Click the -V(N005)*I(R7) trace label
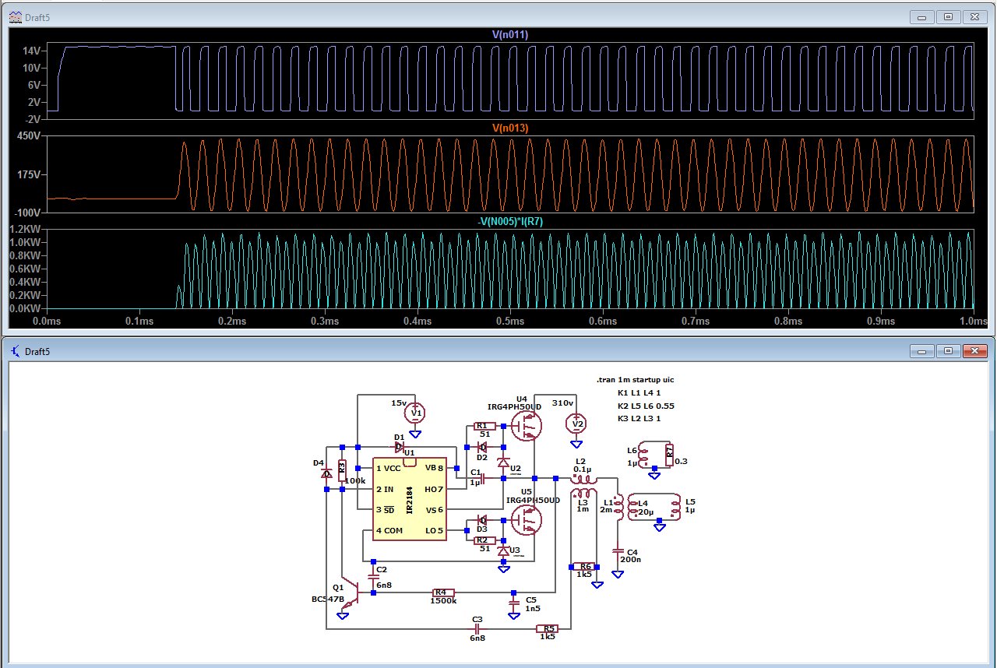The image size is (997, 668). (511, 222)
